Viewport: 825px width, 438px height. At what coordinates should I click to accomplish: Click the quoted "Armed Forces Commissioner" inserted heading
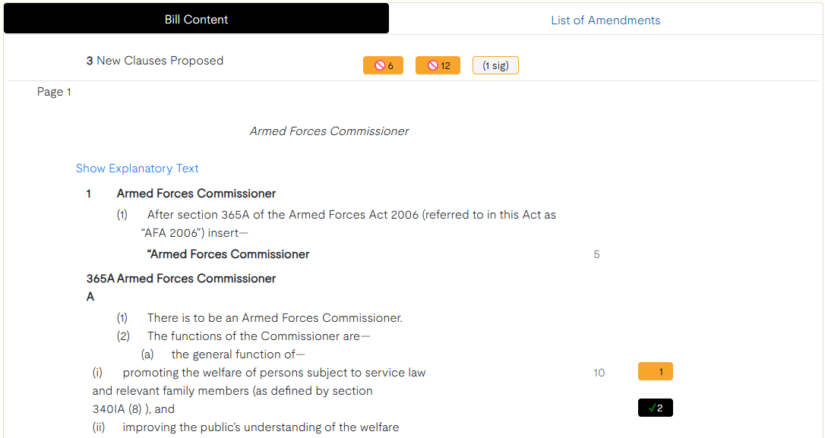coord(228,254)
